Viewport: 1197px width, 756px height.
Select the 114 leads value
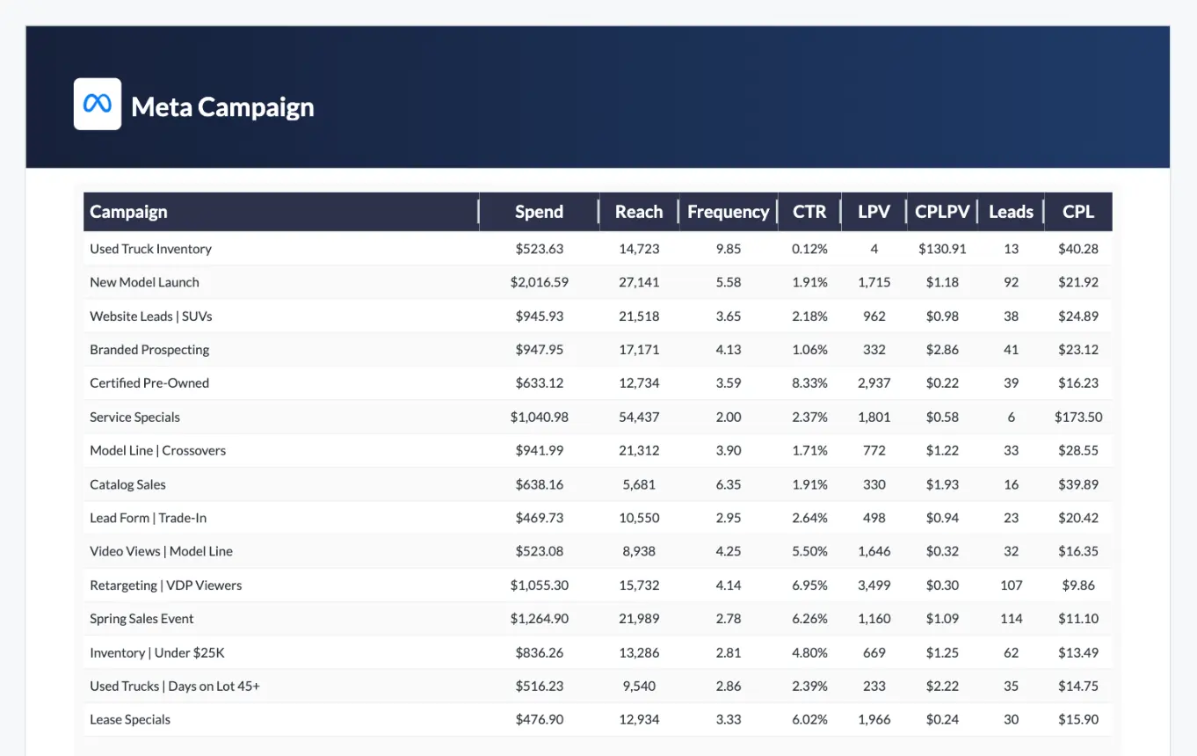coord(1011,619)
